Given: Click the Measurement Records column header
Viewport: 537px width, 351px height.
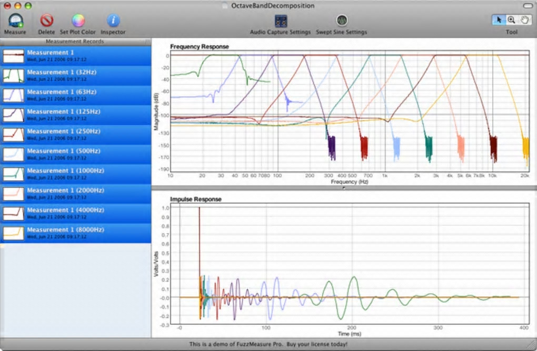Looking at the screenshot, I should click(x=74, y=42).
